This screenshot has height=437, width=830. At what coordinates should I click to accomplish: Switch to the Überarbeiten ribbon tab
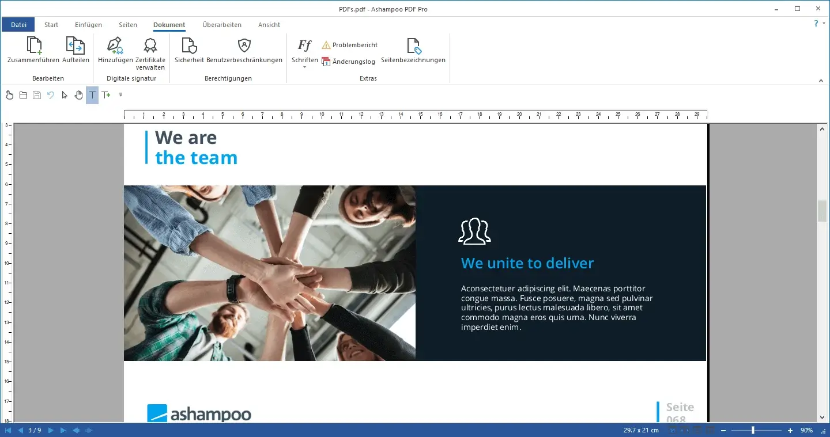(221, 25)
